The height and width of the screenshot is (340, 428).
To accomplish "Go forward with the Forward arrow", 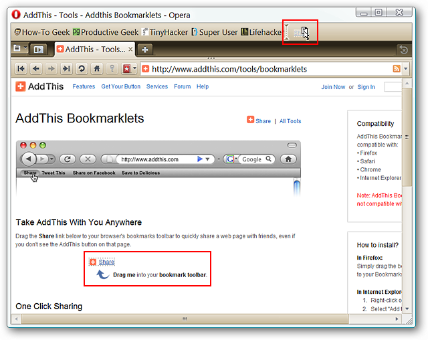I will point(51,68).
